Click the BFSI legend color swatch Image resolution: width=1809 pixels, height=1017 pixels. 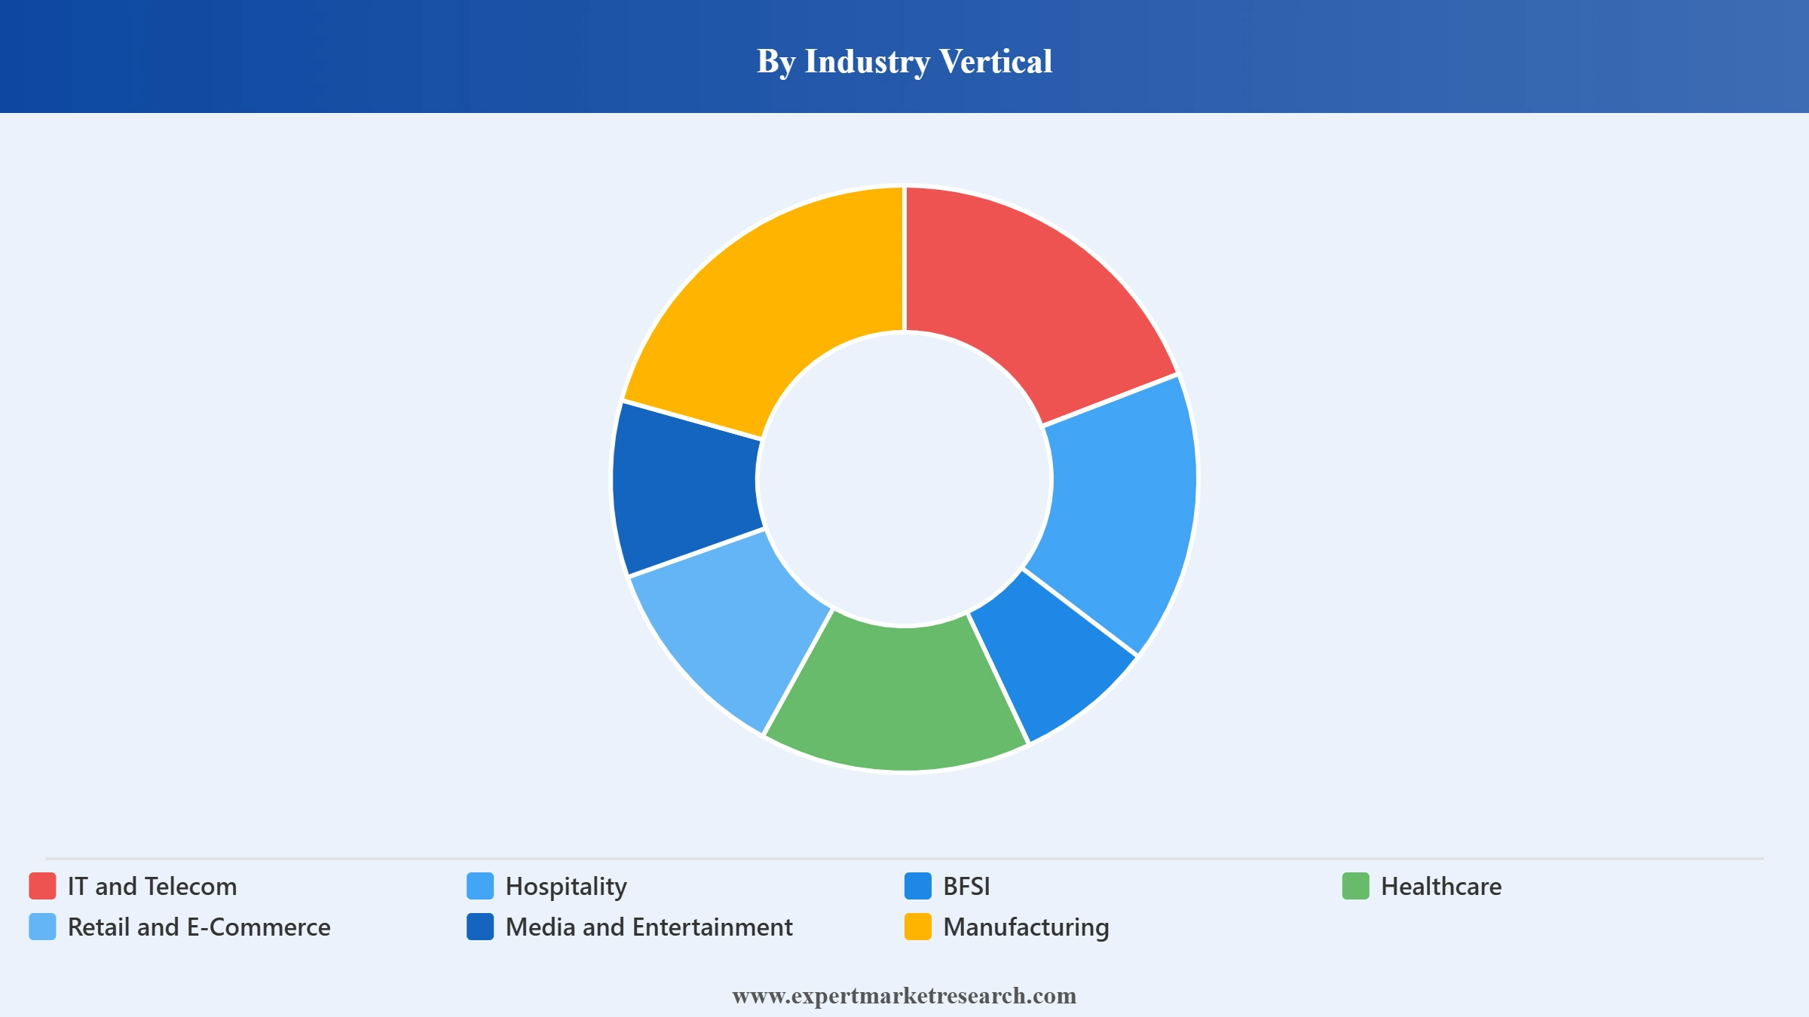pos(918,886)
